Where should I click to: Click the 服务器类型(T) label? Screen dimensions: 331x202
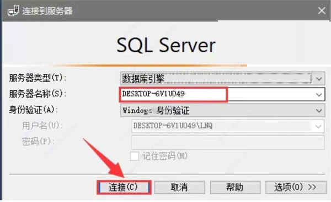pos(38,78)
